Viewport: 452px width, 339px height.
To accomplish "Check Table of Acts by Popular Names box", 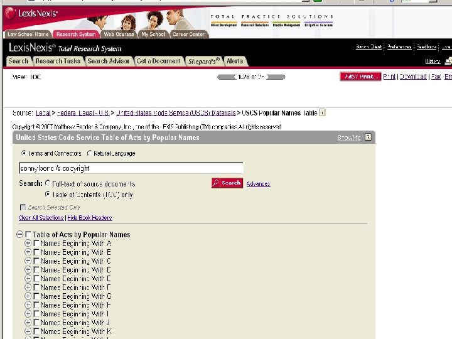I will [x=28, y=235].
